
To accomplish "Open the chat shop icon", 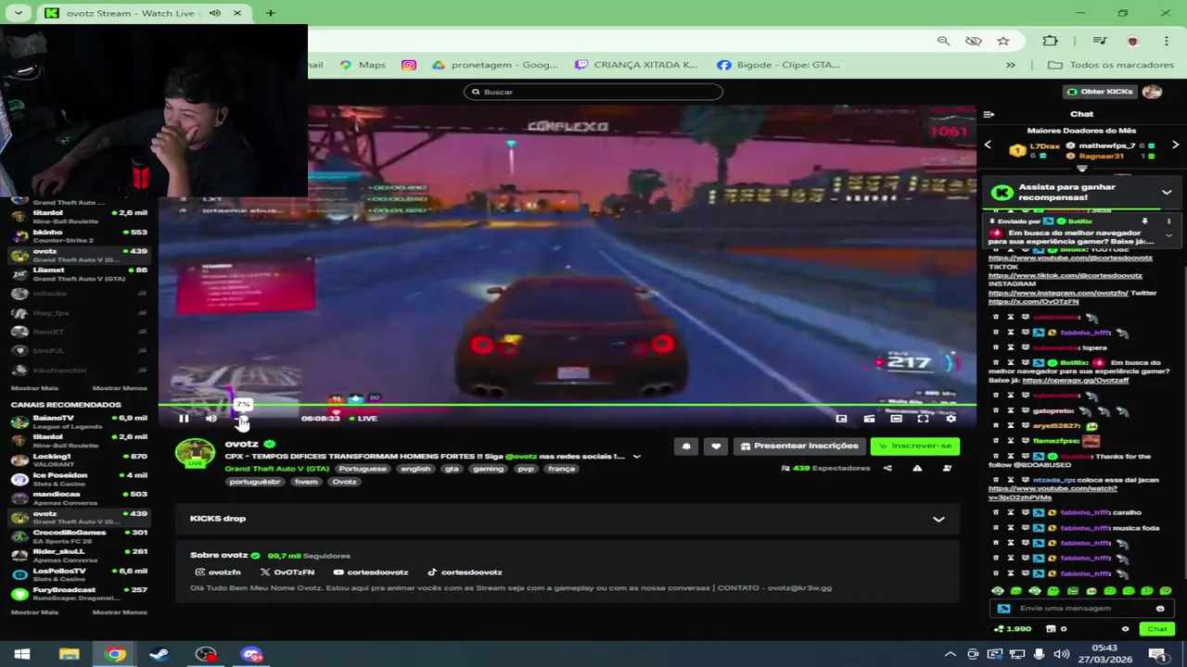I will click(1051, 629).
